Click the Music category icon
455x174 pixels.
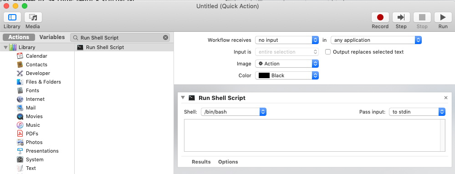point(20,125)
